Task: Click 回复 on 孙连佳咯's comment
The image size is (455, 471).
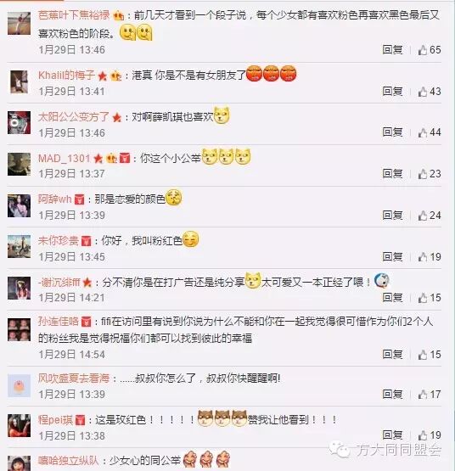Action: [392, 355]
